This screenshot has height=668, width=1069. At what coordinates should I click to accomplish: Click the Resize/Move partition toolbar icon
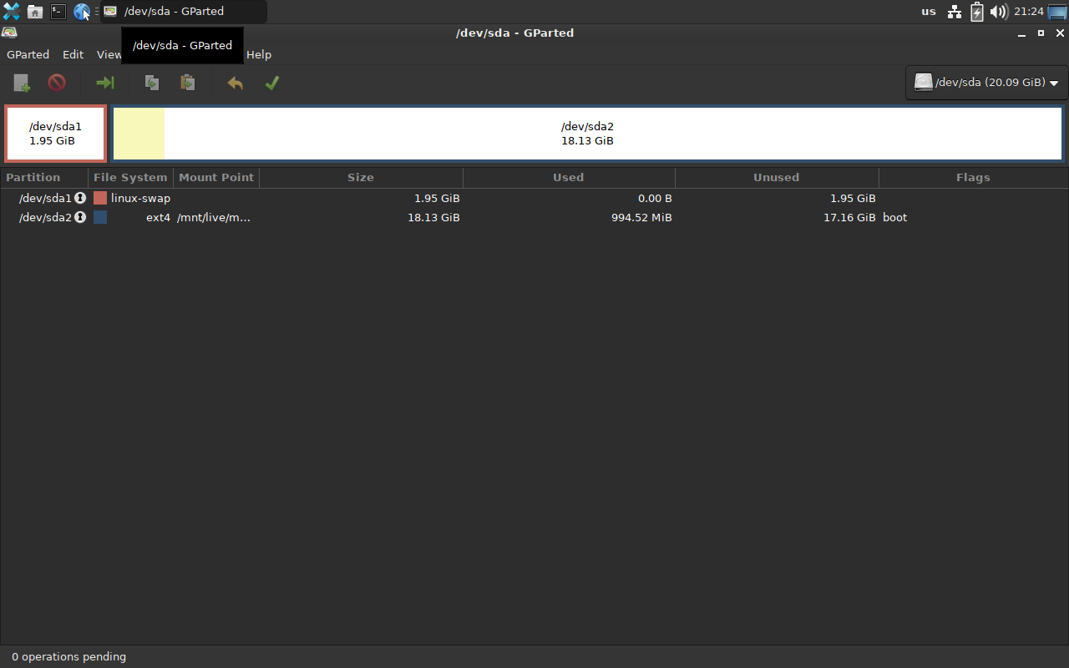(105, 83)
